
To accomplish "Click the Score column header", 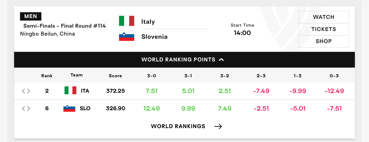I will pyautogui.click(x=115, y=76).
